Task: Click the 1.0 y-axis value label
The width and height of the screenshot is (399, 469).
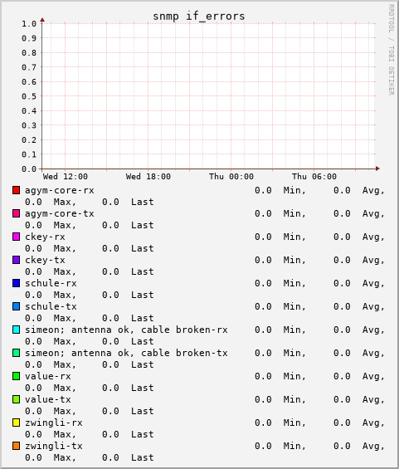Action: (29, 23)
